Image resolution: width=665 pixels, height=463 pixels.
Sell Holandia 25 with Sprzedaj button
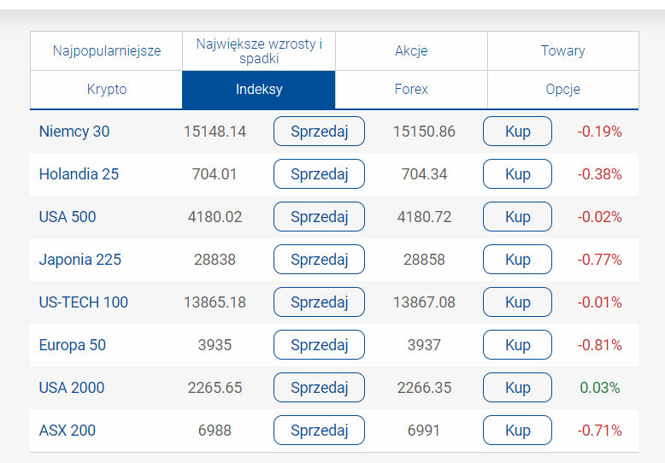319,174
